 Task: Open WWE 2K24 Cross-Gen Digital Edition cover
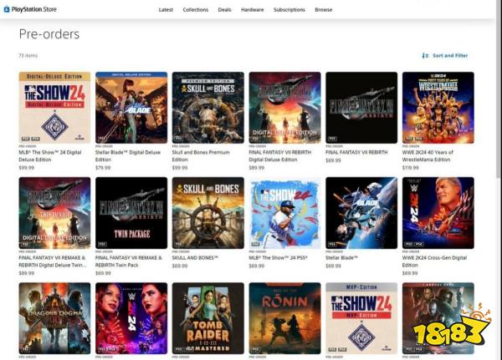[x=438, y=213]
